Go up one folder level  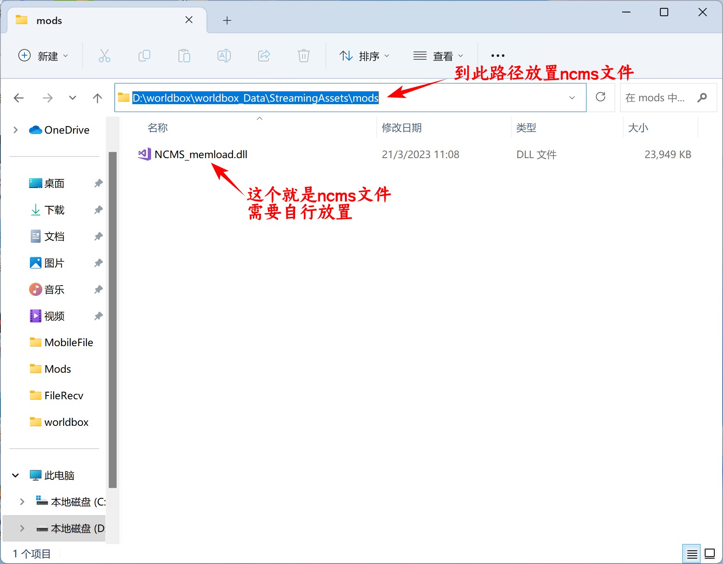98,98
